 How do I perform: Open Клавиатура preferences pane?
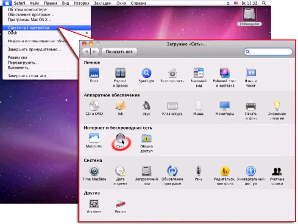(x=173, y=106)
